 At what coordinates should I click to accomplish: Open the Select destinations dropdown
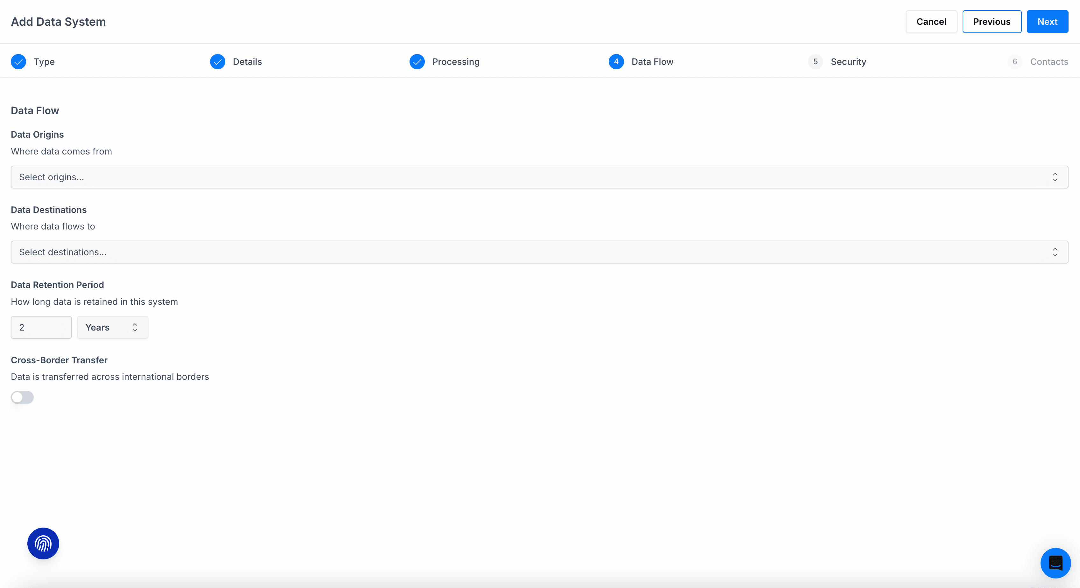[x=539, y=252]
